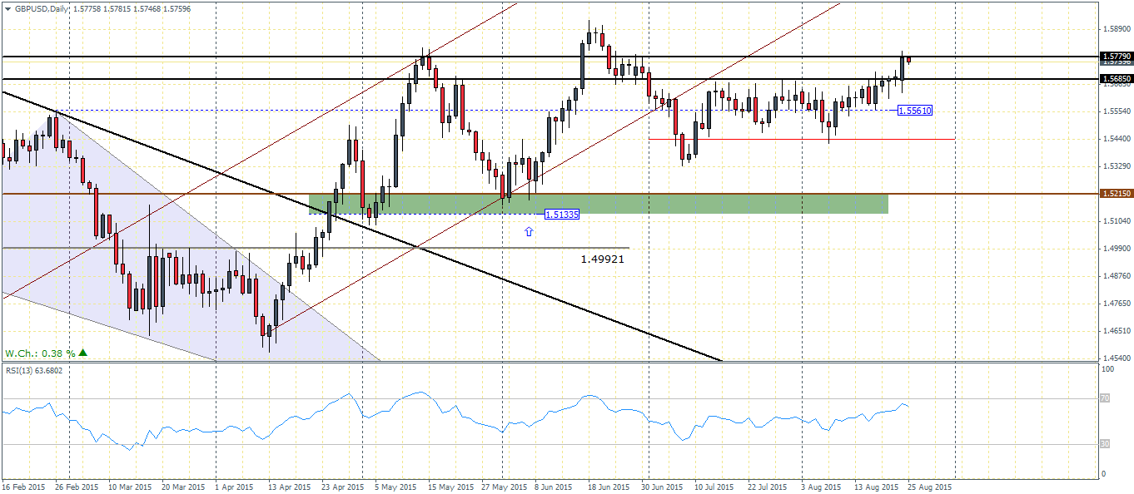The width and height of the screenshot is (1134, 494).
Task: Select the latest small red candle at 1.5779
Action: pyautogui.click(x=909, y=60)
